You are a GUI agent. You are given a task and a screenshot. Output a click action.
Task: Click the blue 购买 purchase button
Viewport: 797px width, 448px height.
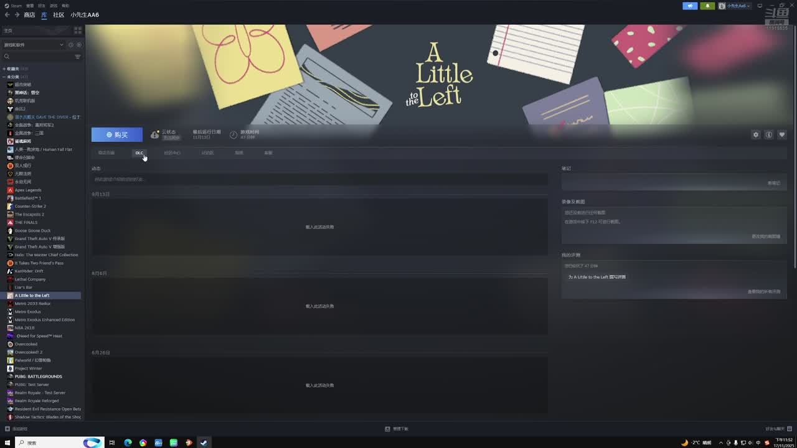pos(117,134)
